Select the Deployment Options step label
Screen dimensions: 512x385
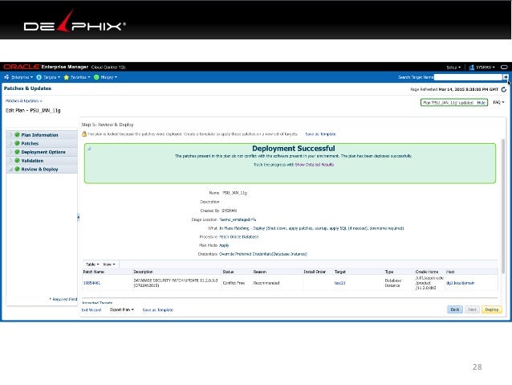(43, 152)
